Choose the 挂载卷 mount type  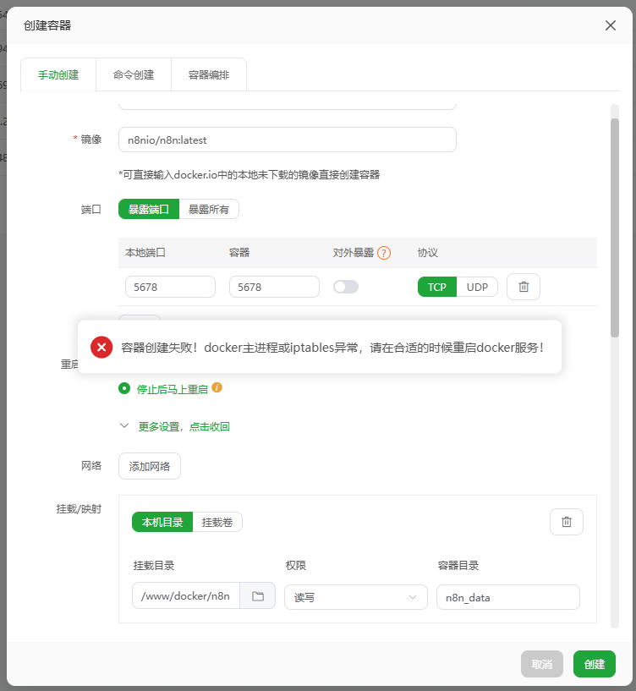coord(217,522)
